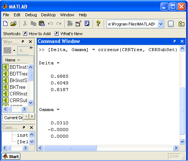The height and width of the screenshot is (161, 188).
Task: Close the Command Window panel
Action: [x=182, y=41]
